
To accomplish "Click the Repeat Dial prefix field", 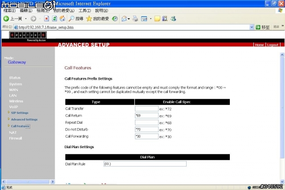I will pos(147,122).
